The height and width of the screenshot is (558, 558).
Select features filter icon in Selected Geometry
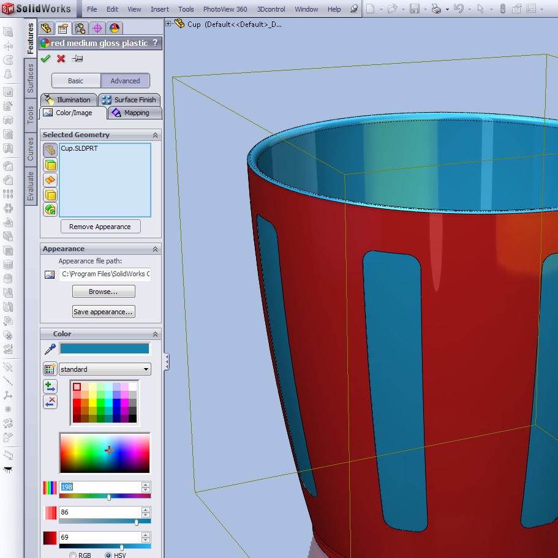[50, 209]
